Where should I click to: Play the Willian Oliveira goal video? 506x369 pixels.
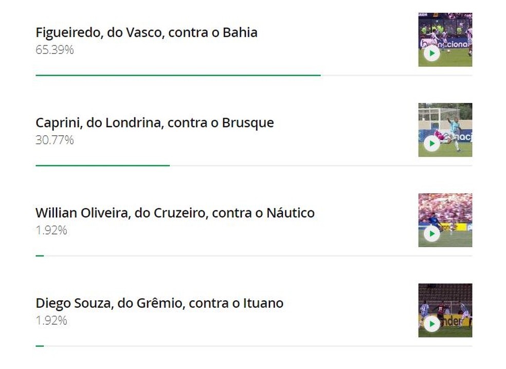431,234
